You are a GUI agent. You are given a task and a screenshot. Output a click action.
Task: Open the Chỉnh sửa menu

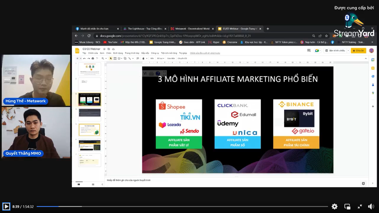(x=93, y=53)
